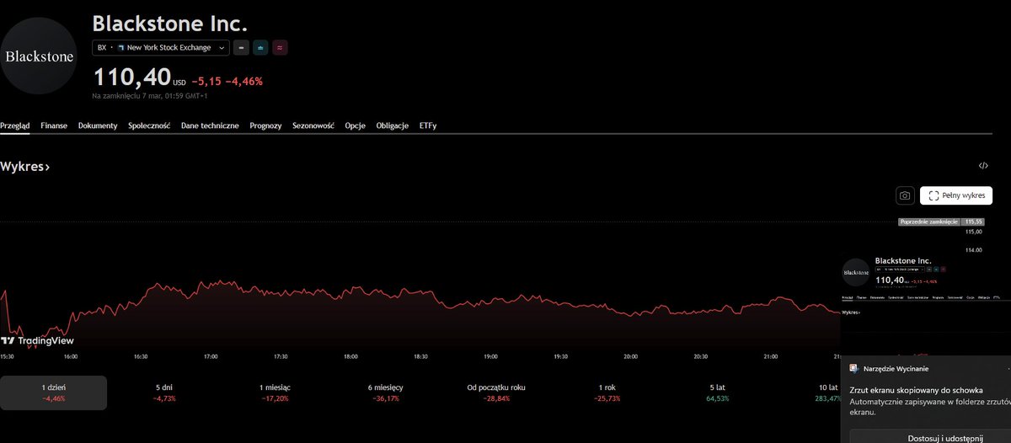Select the 5 lat time range
The width and height of the screenshot is (1011, 443).
click(x=719, y=392)
